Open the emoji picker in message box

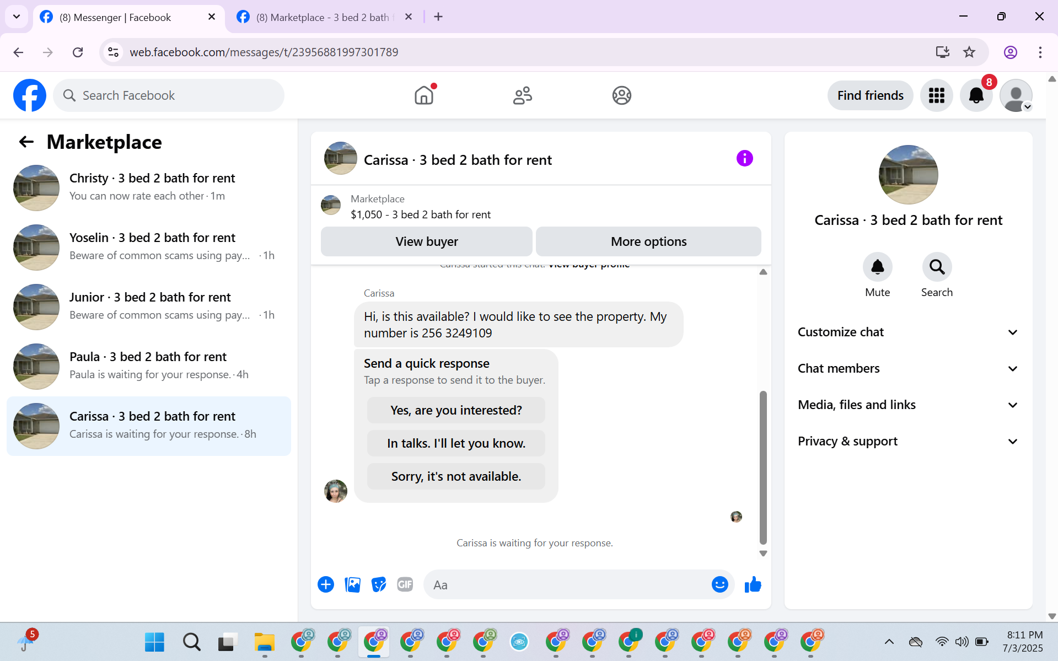pyautogui.click(x=719, y=584)
